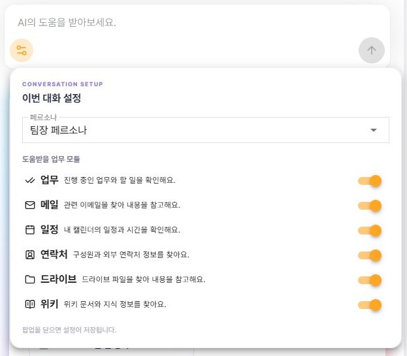Click the 페르소나 dropdown arrow
This screenshot has width=407, height=356.
pos(373,130)
